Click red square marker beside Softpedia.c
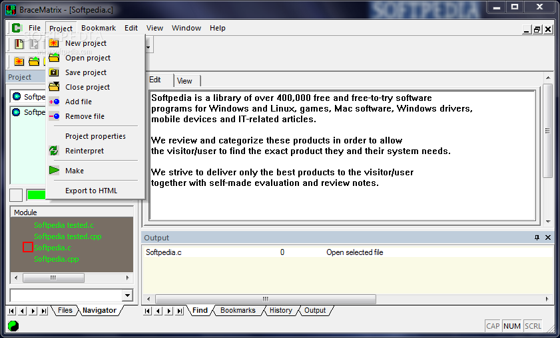 [28, 247]
